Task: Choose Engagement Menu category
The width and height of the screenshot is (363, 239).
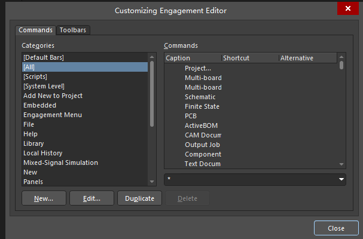Action: pyautogui.click(x=85, y=115)
